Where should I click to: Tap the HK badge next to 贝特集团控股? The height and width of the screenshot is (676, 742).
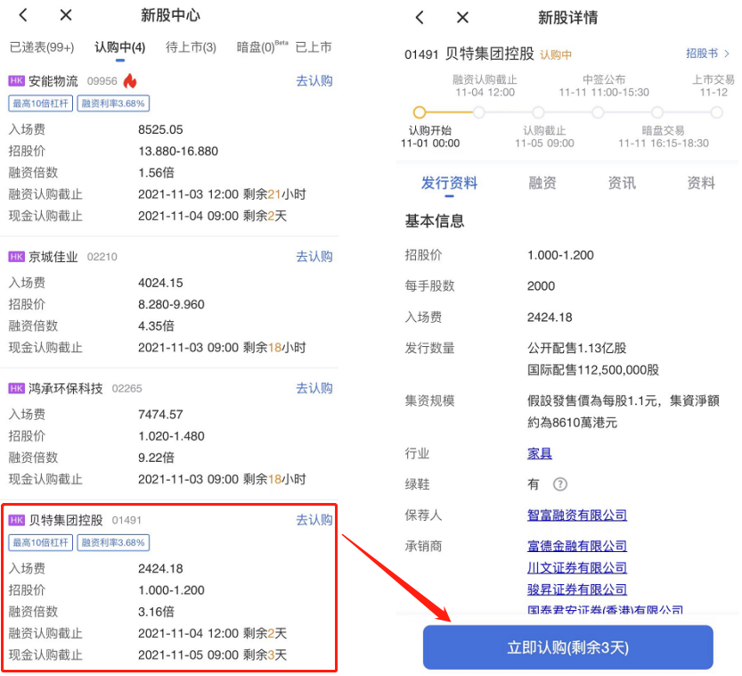point(17,520)
